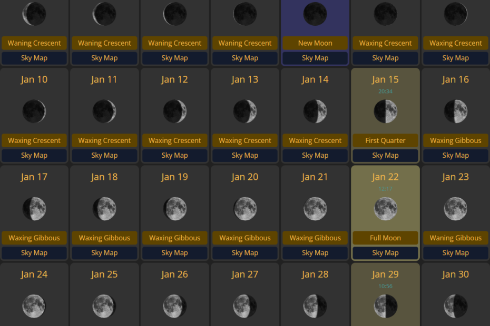This screenshot has height=326, width=490.
Task: Click the Full Moon phase label
Action: click(385, 238)
